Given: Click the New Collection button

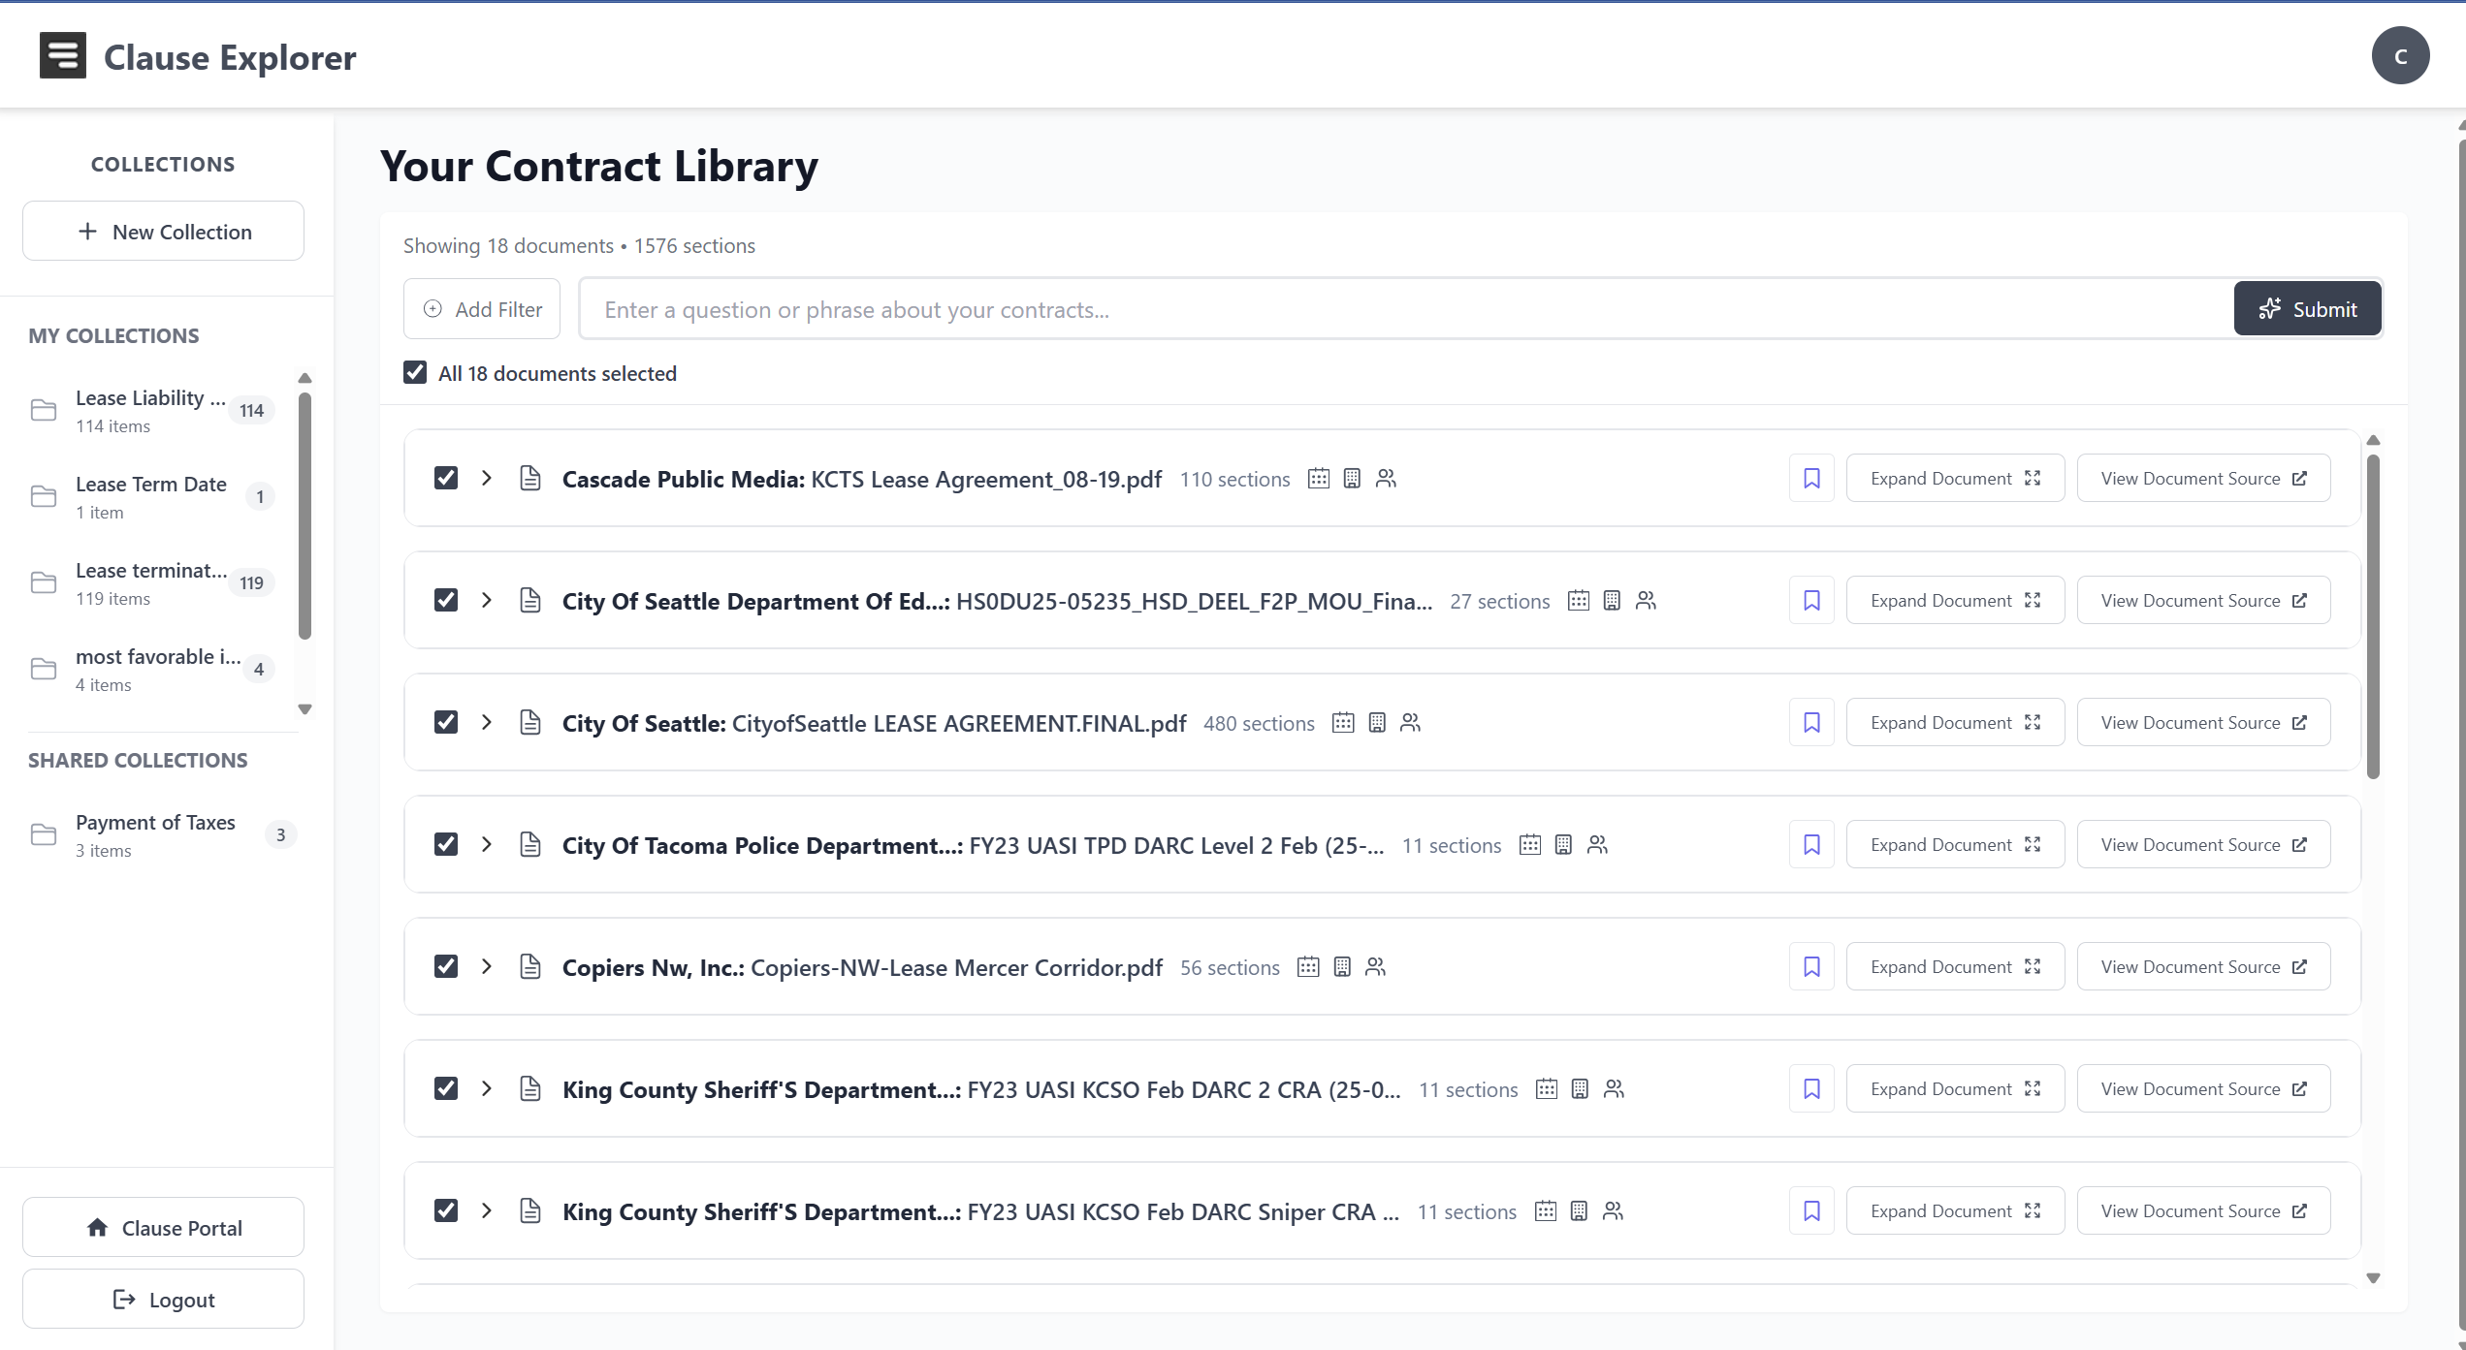Looking at the screenshot, I should click(162, 231).
